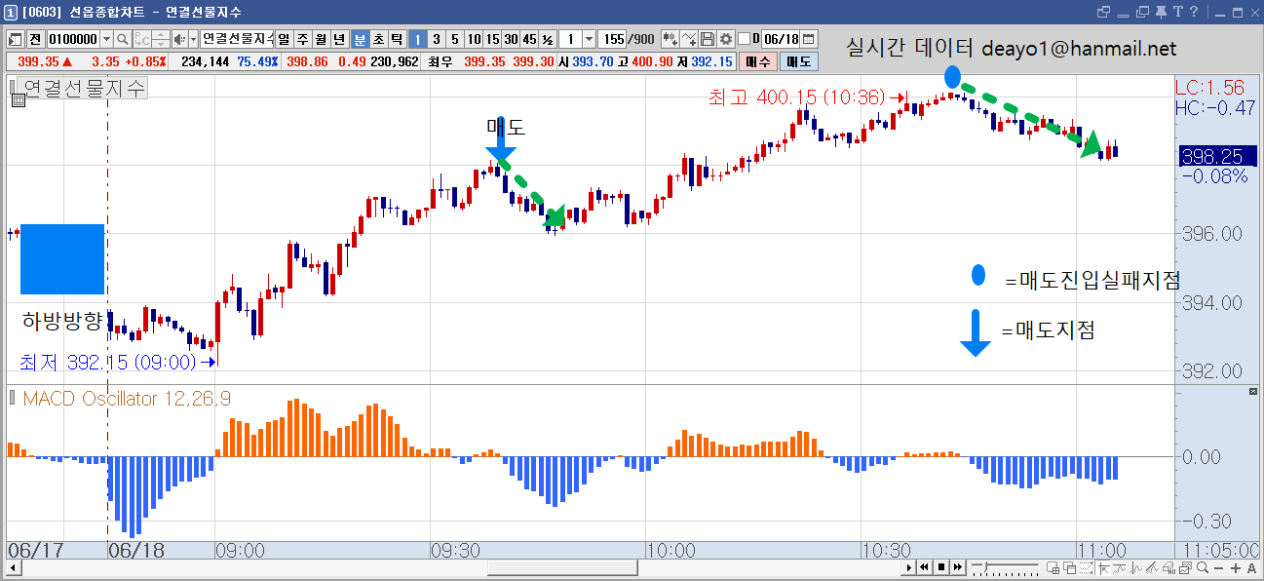Viewport: 1264px width, 581px height.
Task: Open the help question mark icon
Action: click(x=1193, y=12)
